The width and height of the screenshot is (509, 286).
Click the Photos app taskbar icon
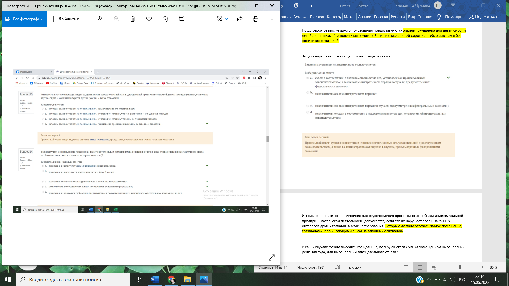click(x=204, y=279)
